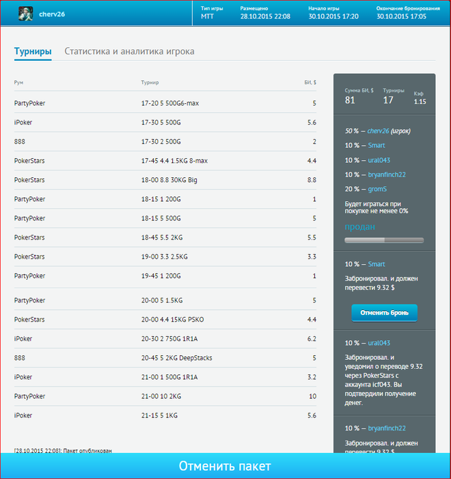This screenshot has height=479, width=451.
Task: Click Начало игры 30.10.2015 17:20
Action: 333,16
